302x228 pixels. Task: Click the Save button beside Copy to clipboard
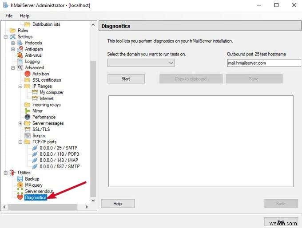pyautogui.click(x=254, y=79)
